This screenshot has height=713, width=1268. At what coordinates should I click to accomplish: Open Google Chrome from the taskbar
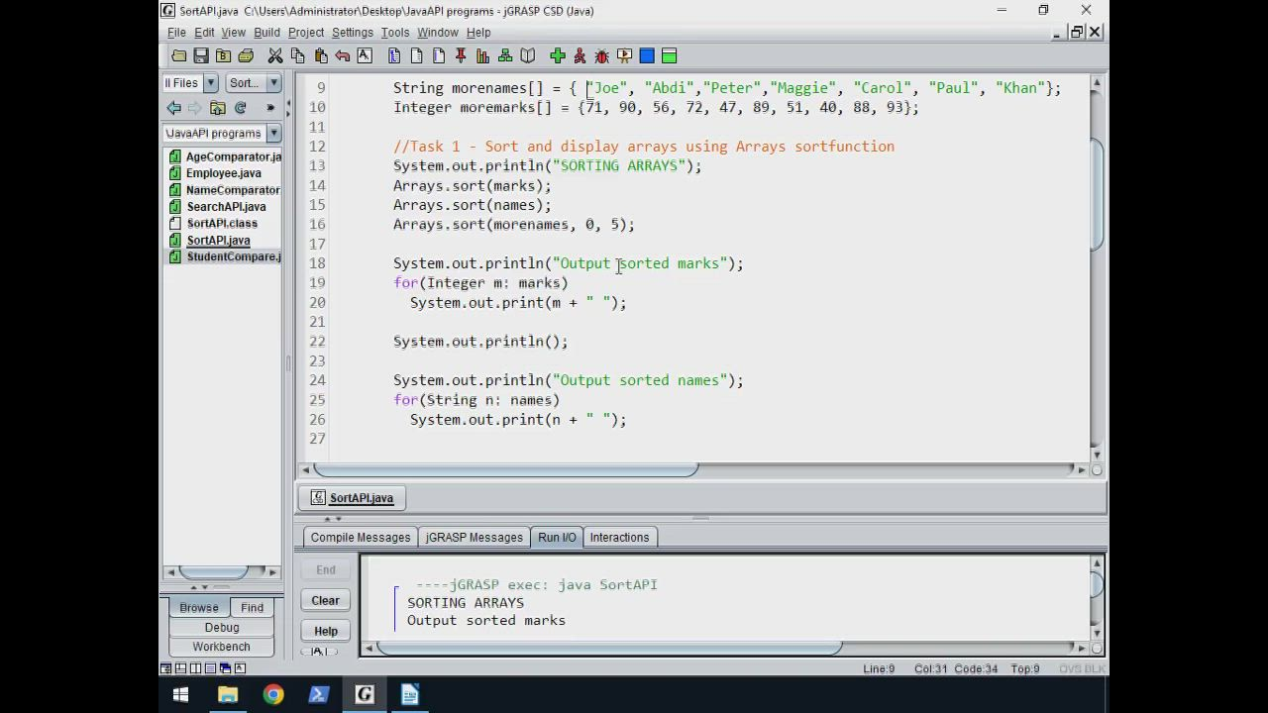click(273, 695)
